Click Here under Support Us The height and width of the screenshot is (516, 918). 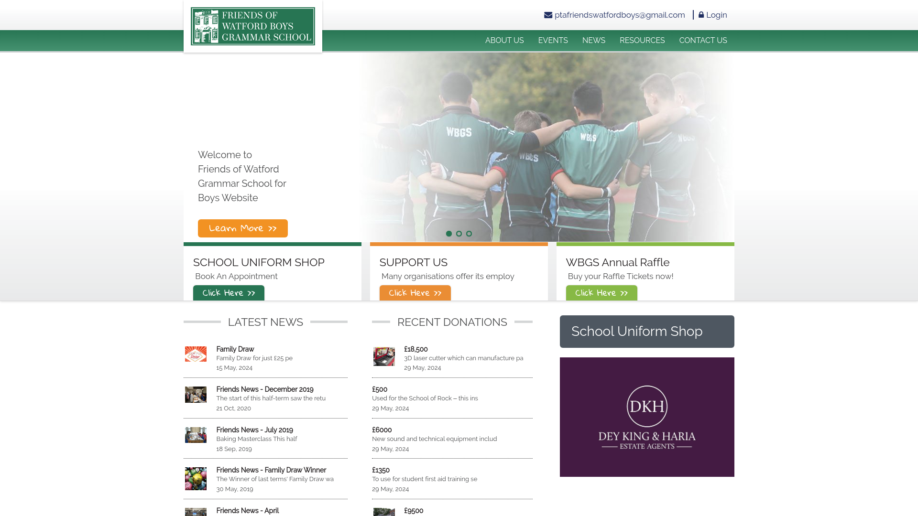[x=415, y=293]
